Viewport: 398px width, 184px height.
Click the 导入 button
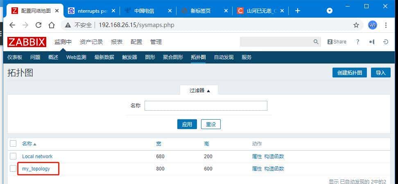coord(381,73)
